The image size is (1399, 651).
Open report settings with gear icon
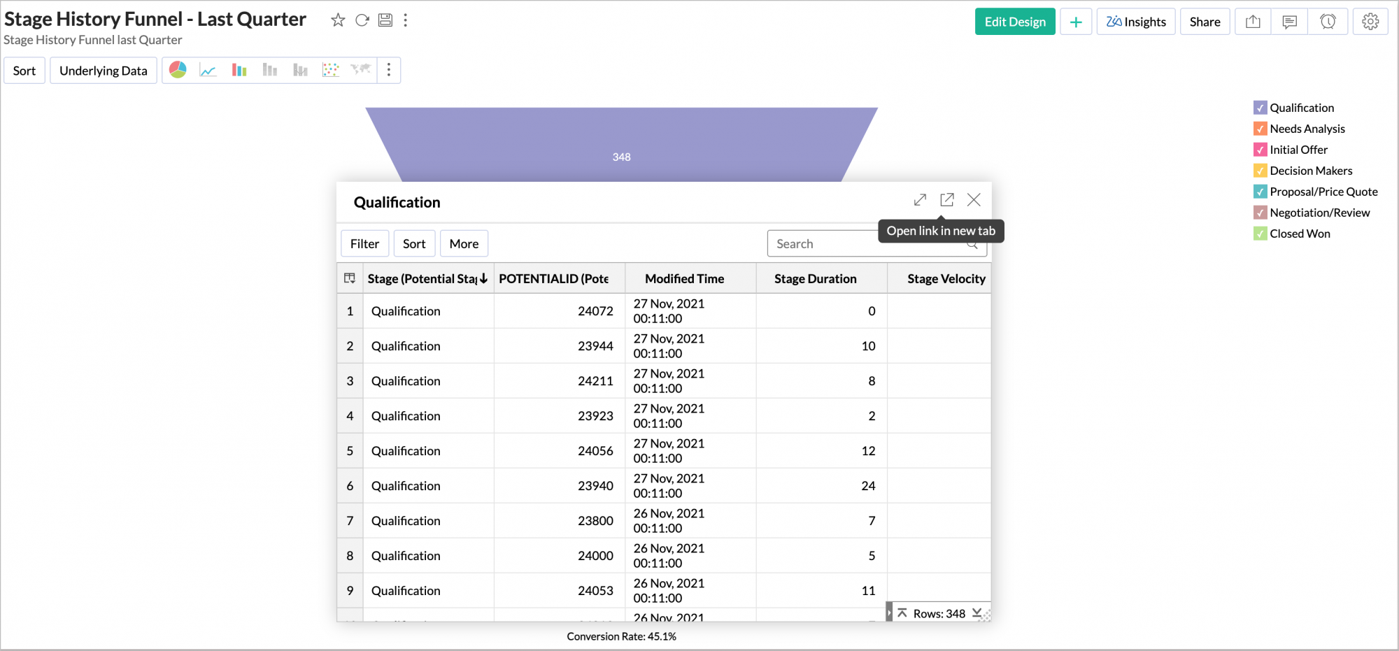[x=1370, y=21]
